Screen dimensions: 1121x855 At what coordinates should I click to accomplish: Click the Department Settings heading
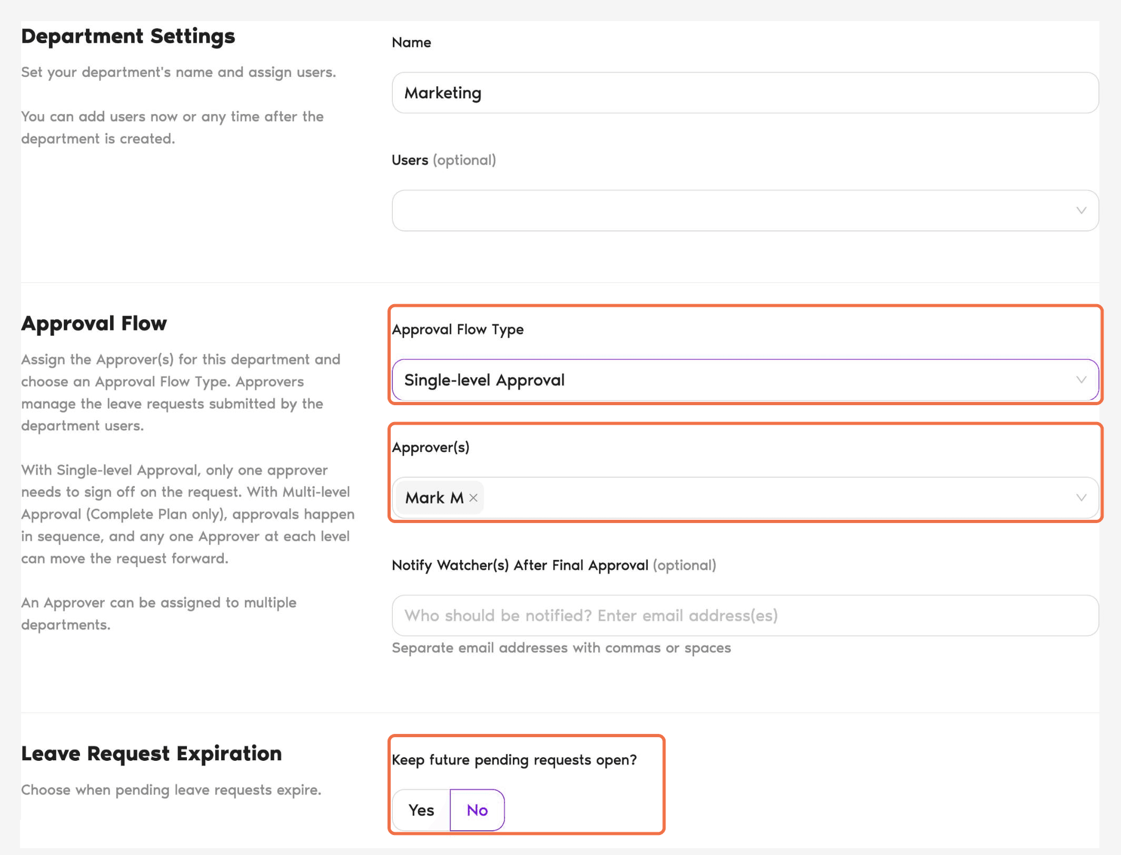pyautogui.click(x=128, y=36)
